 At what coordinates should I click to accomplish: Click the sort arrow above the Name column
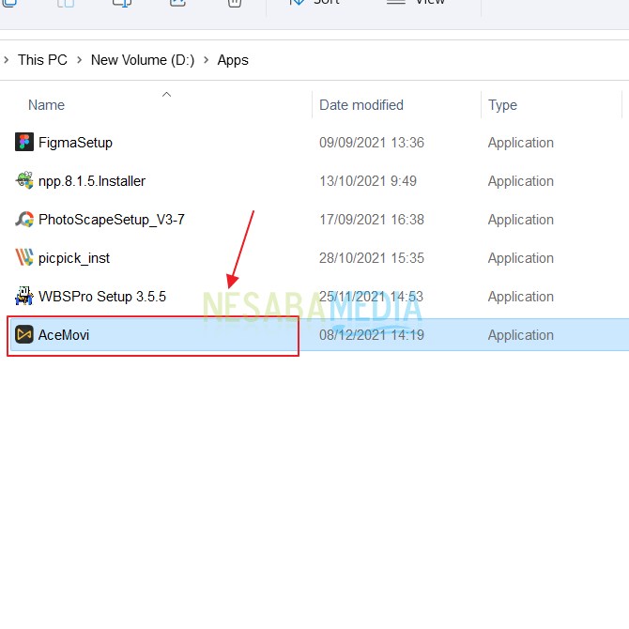point(166,95)
